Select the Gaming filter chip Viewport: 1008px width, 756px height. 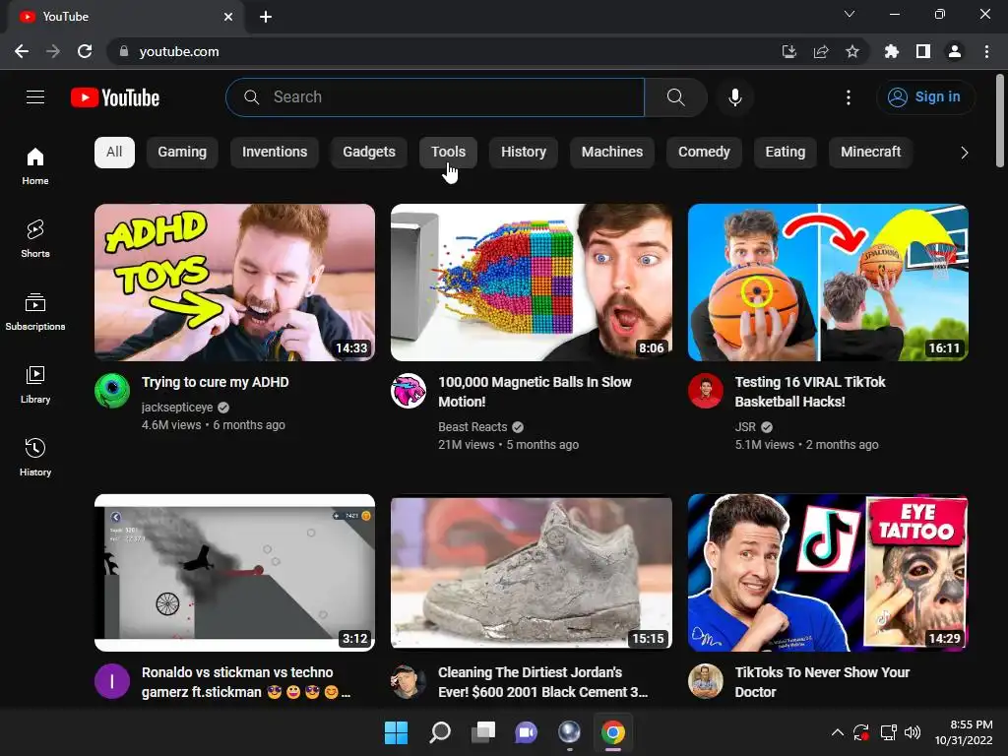182,153
